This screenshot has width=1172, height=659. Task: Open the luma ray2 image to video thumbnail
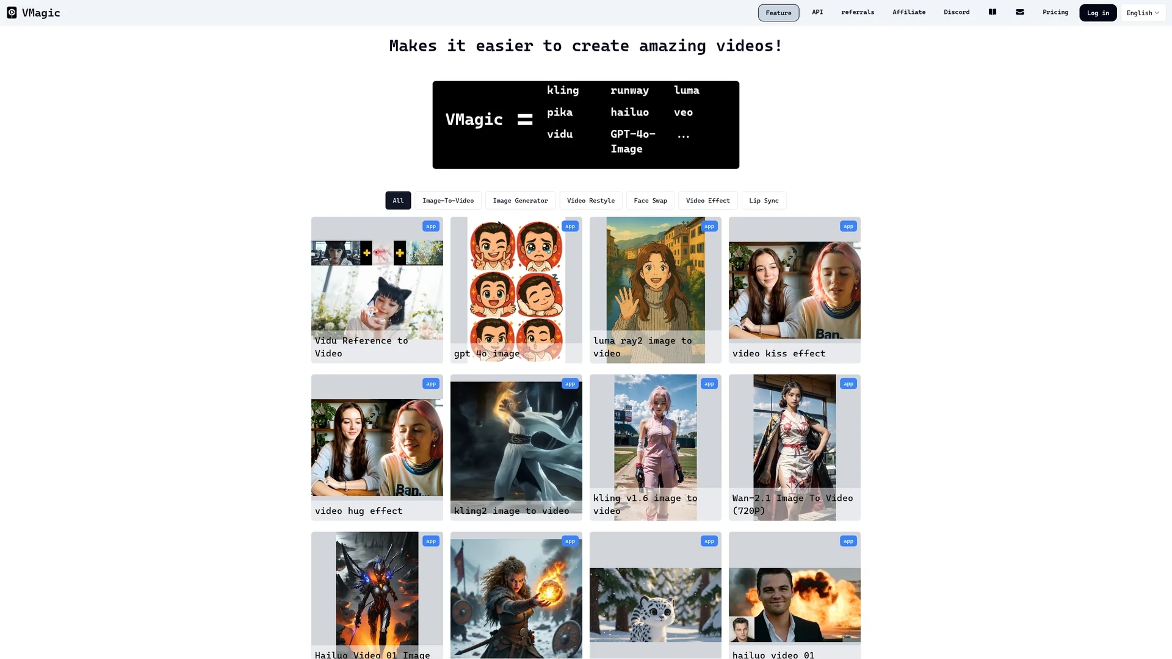(x=656, y=290)
